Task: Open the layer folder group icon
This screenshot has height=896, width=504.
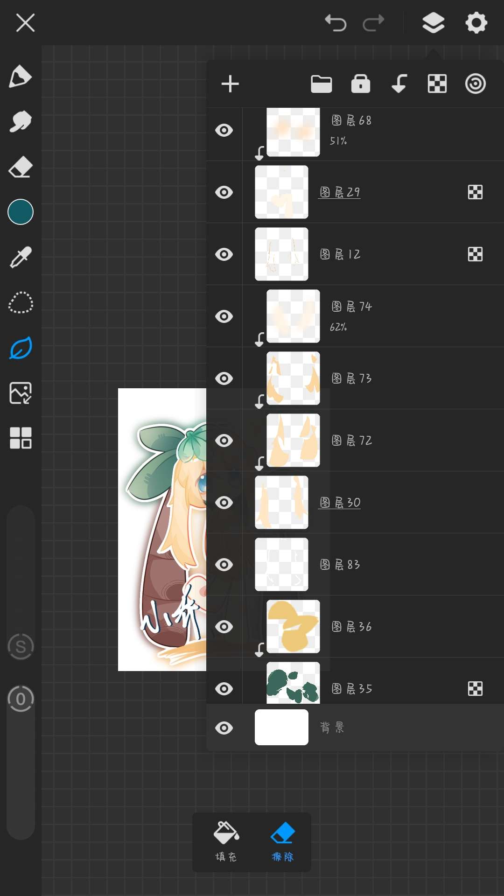Action: click(x=322, y=84)
